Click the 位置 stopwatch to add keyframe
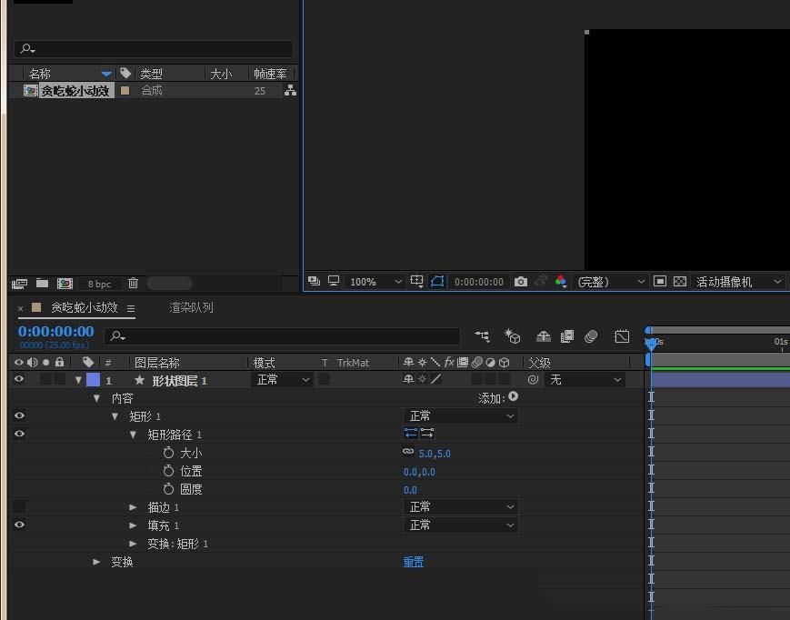 pos(168,471)
